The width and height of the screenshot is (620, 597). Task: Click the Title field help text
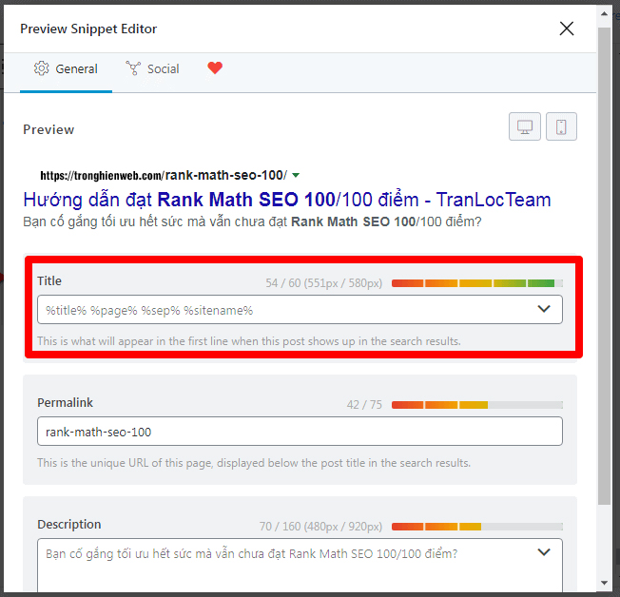coord(249,341)
